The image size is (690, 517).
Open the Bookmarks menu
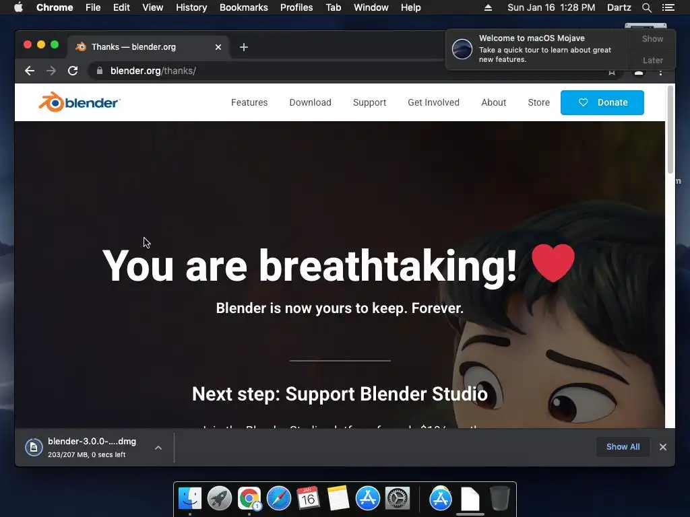[244, 7]
